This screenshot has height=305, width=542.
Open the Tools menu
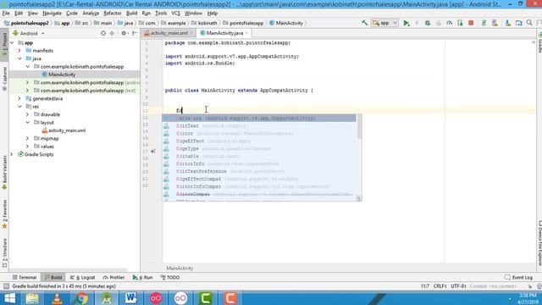(161, 14)
